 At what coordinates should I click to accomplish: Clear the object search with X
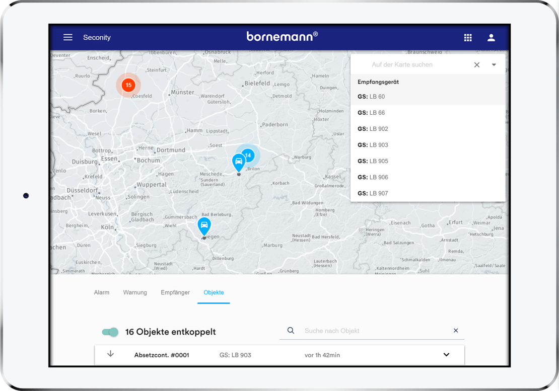point(456,331)
